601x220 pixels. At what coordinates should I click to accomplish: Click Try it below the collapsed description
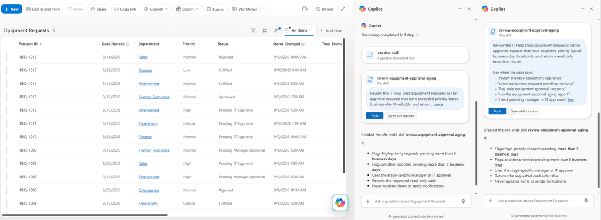[374, 116]
